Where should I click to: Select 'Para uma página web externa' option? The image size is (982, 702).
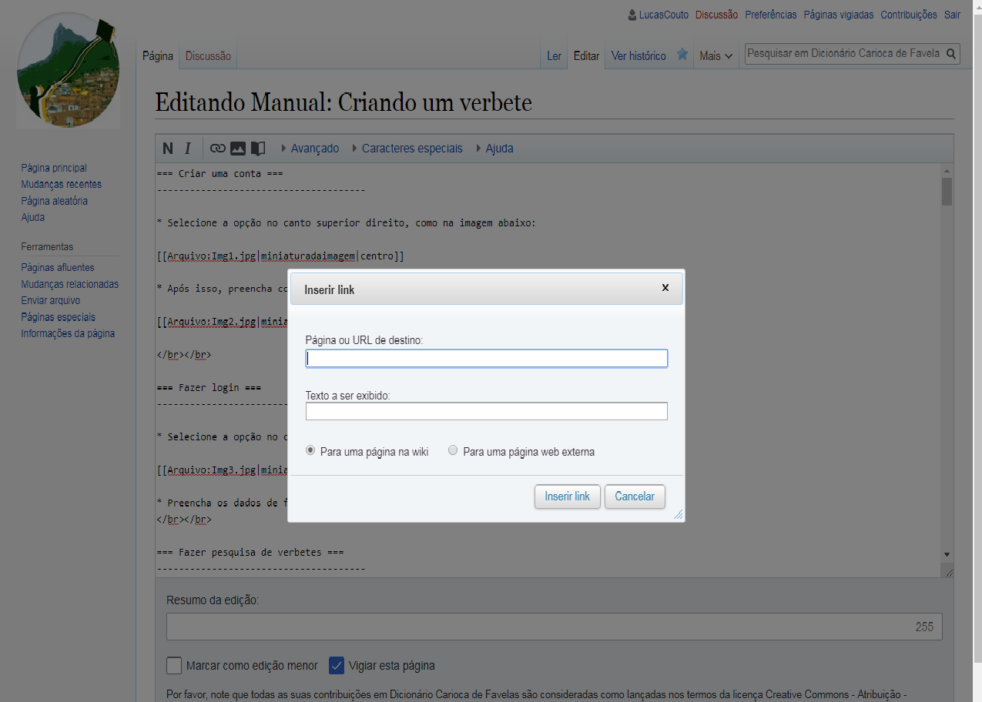(x=453, y=451)
